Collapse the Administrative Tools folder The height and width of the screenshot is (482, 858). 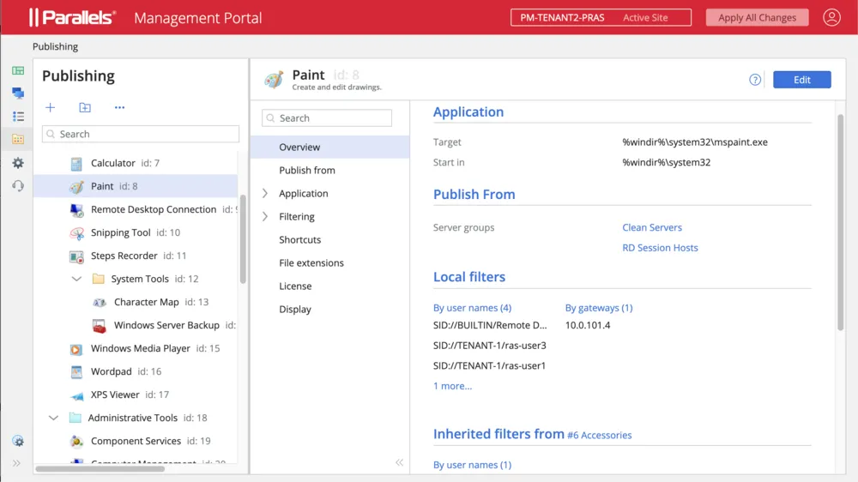point(54,418)
